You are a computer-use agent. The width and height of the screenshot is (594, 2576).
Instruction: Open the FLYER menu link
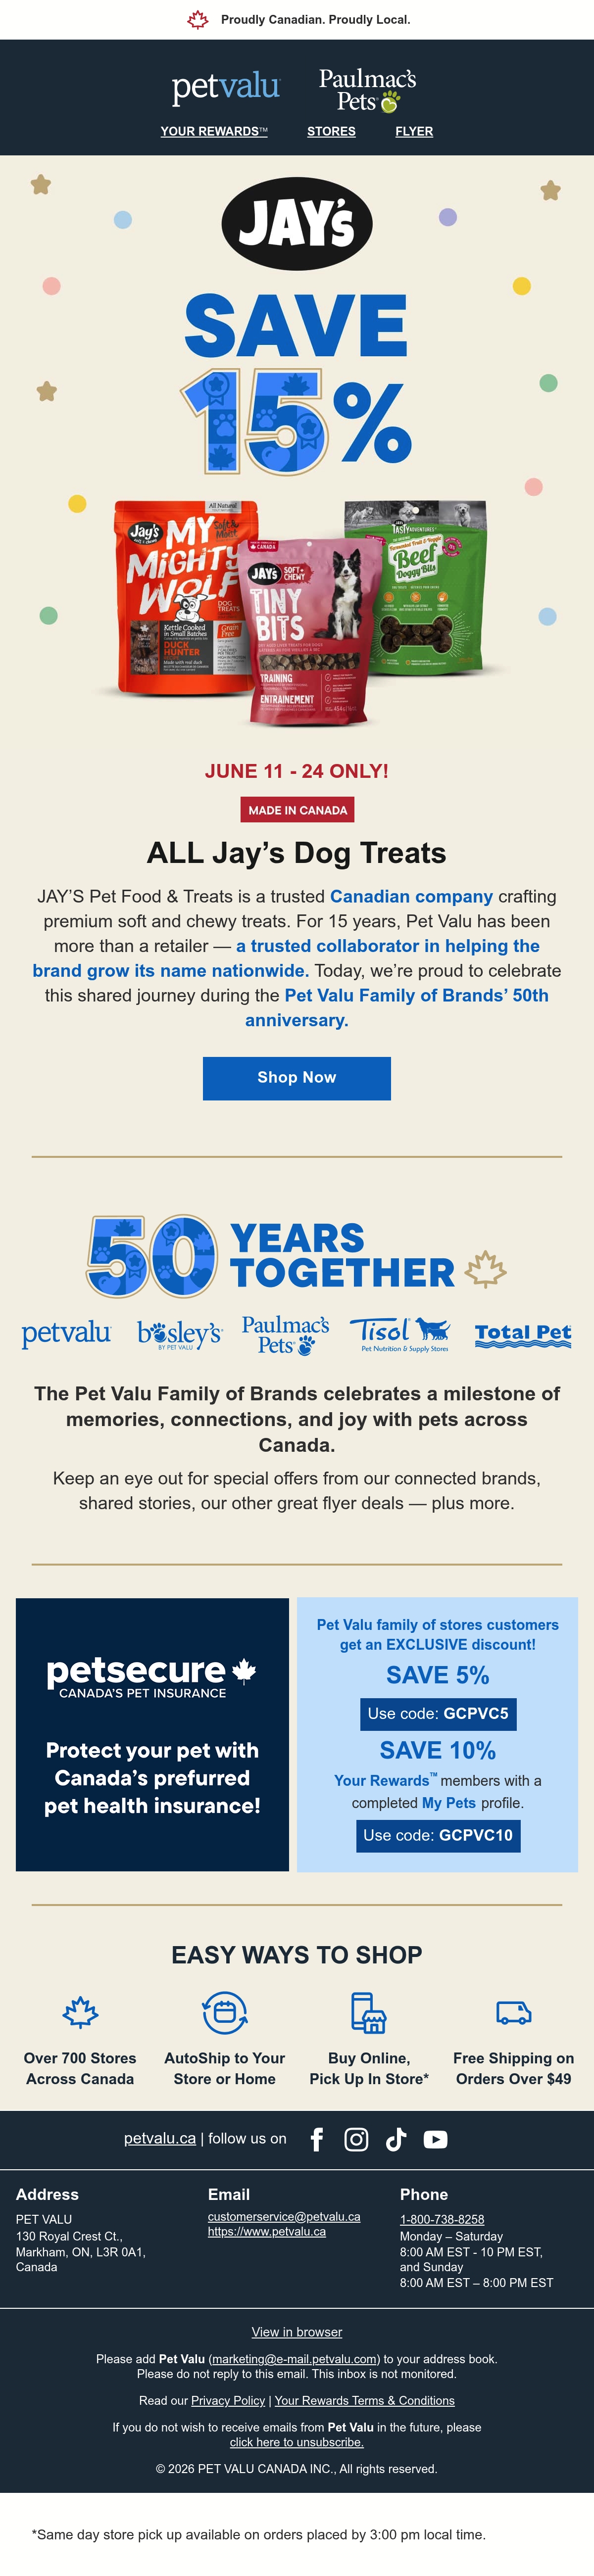tap(414, 131)
